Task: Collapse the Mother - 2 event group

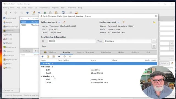Action: [x=42, y=76]
